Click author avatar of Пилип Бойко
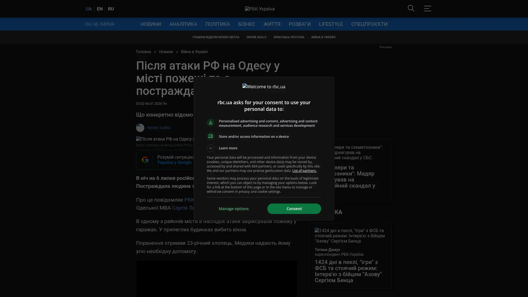Image resolution: width=528 pixels, height=297 pixels. [x=140, y=128]
